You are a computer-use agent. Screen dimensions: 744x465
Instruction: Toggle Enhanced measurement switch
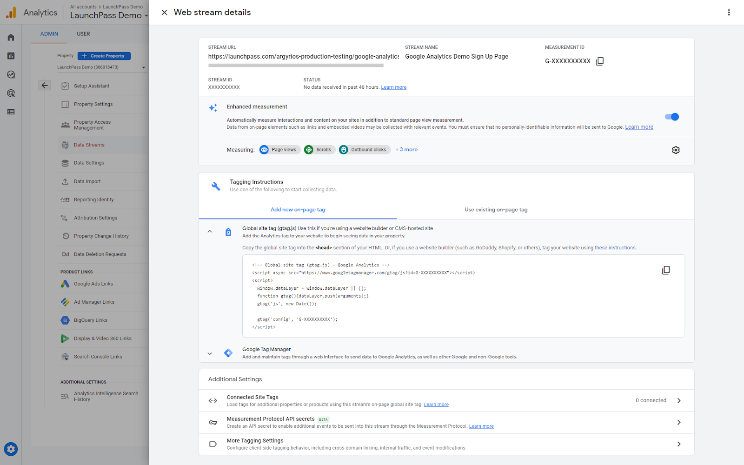[x=672, y=117]
